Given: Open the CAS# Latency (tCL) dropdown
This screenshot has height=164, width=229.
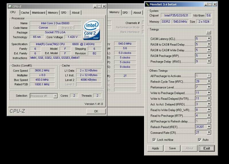Looking at the screenshot, I should pyautogui.click(x=209, y=38).
